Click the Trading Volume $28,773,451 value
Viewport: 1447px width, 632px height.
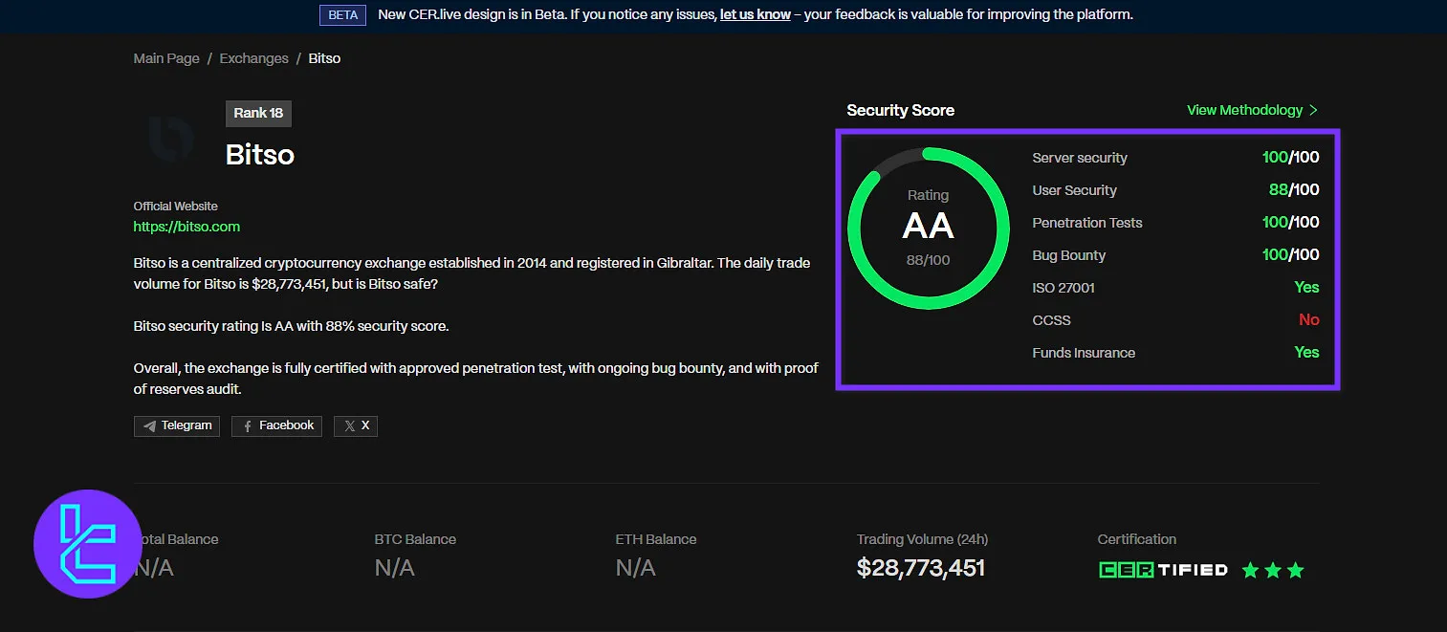(x=920, y=568)
